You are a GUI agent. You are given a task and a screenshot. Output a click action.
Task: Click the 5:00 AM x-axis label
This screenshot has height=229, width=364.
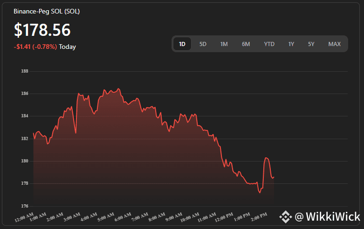pyautogui.click(x=106, y=217)
